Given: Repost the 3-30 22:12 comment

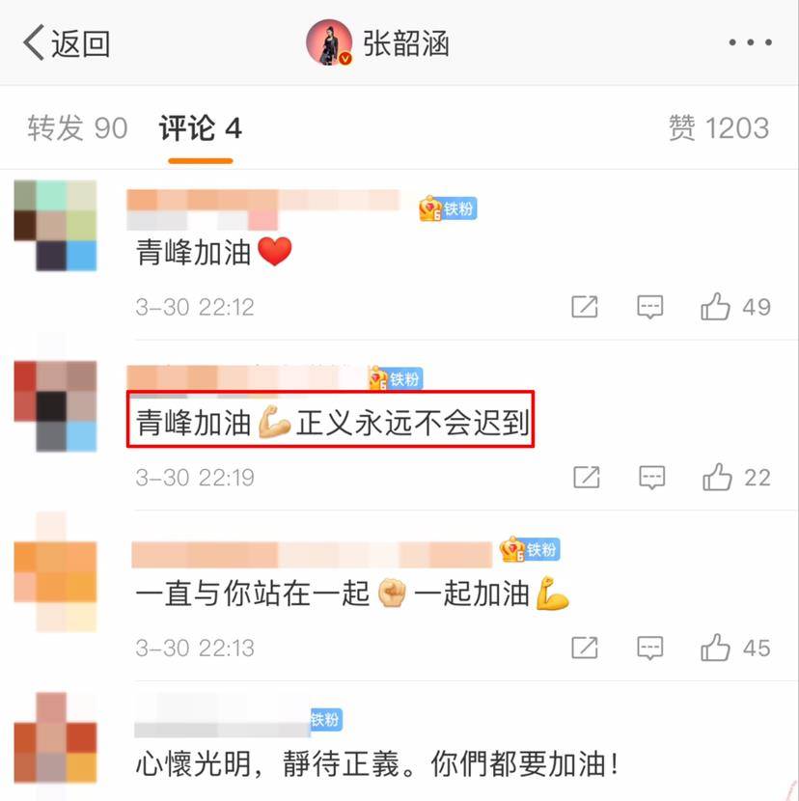Looking at the screenshot, I should [x=585, y=307].
